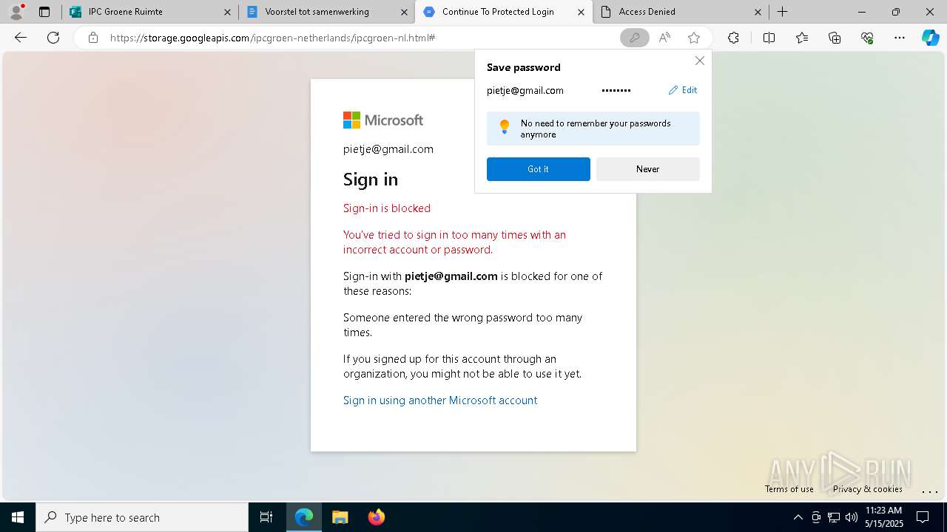Launch Firefox from taskbar
The height and width of the screenshot is (532, 947).
(377, 517)
